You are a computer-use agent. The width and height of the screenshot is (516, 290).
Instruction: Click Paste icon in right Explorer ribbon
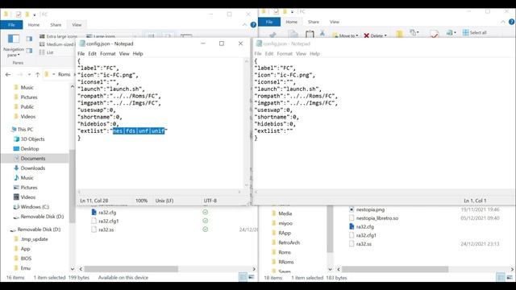[310, 34]
